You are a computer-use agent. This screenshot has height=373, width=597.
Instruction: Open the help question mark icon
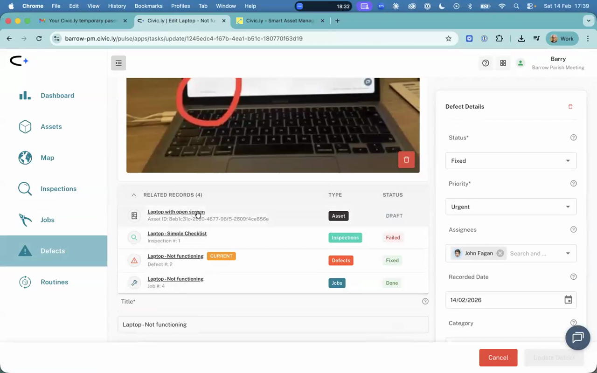(x=486, y=63)
